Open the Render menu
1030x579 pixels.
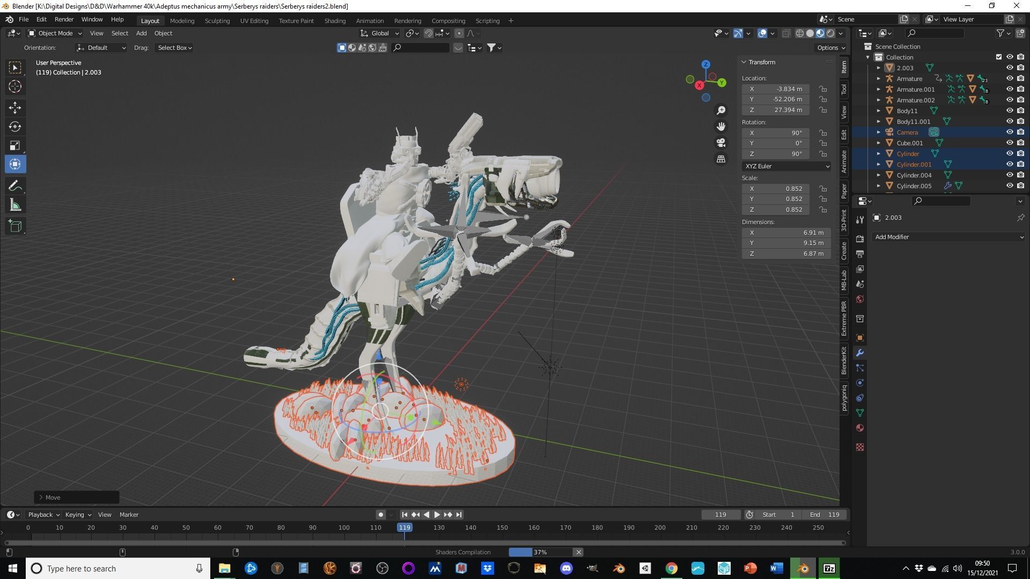click(x=64, y=19)
